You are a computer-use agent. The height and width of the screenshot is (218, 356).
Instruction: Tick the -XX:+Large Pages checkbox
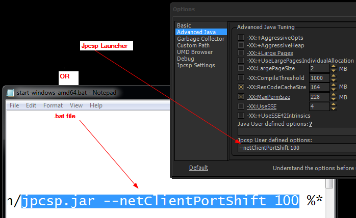coord(241,53)
